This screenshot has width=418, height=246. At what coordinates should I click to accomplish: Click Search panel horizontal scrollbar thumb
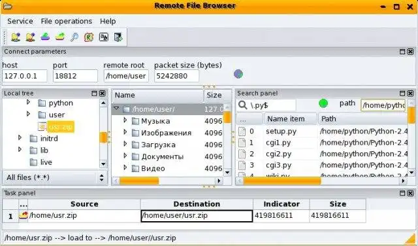point(282,181)
